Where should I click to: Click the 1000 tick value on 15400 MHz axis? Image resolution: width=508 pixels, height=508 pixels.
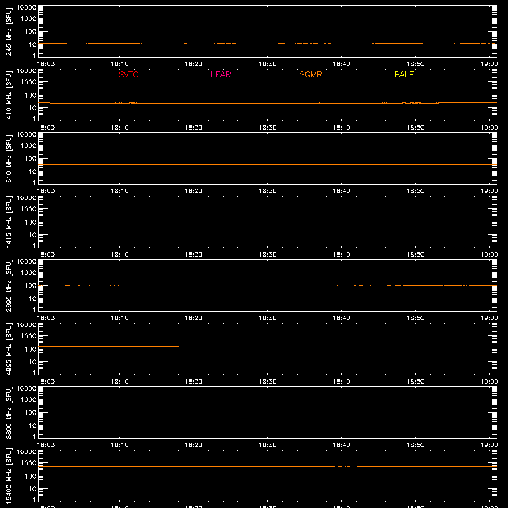(x=29, y=464)
